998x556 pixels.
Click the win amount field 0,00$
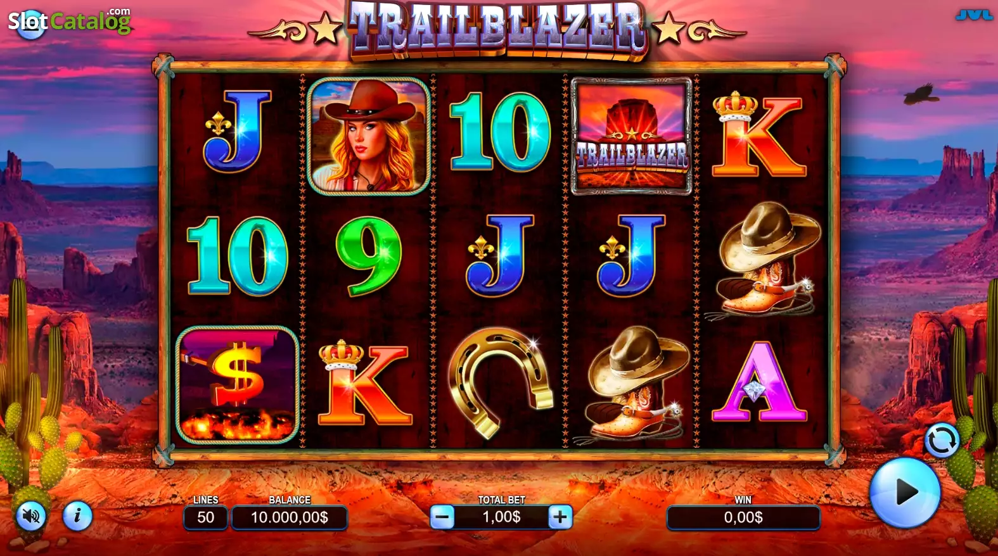point(743,517)
